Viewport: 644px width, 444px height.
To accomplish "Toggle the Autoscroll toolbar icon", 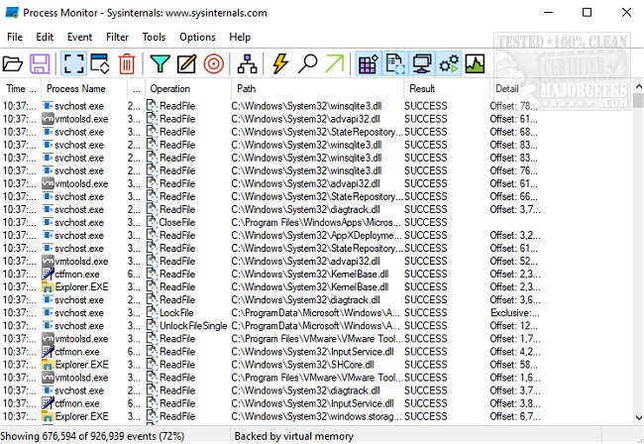I will click(100, 64).
